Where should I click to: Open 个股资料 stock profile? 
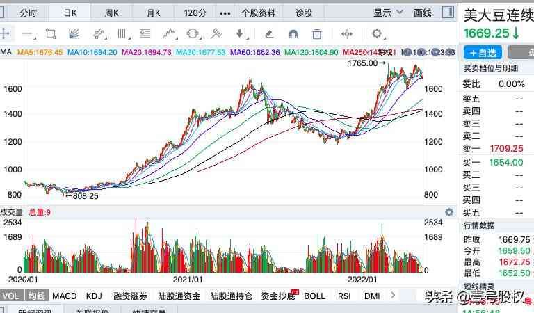(x=258, y=13)
